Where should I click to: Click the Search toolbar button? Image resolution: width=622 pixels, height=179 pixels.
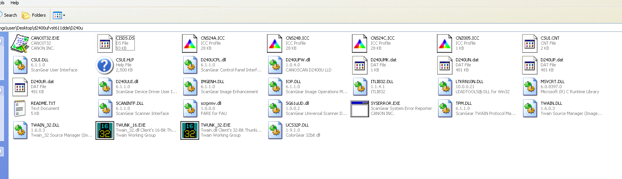tap(9, 15)
